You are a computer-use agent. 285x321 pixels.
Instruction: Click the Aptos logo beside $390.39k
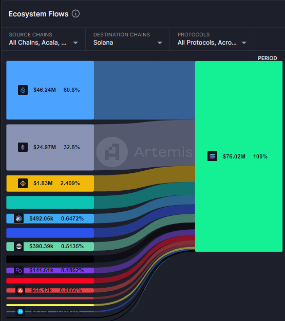click(x=18, y=246)
